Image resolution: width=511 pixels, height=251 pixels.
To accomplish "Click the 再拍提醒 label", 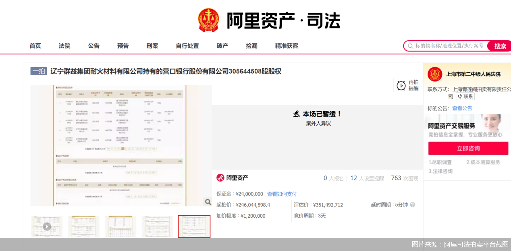I will click(x=413, y=85).
